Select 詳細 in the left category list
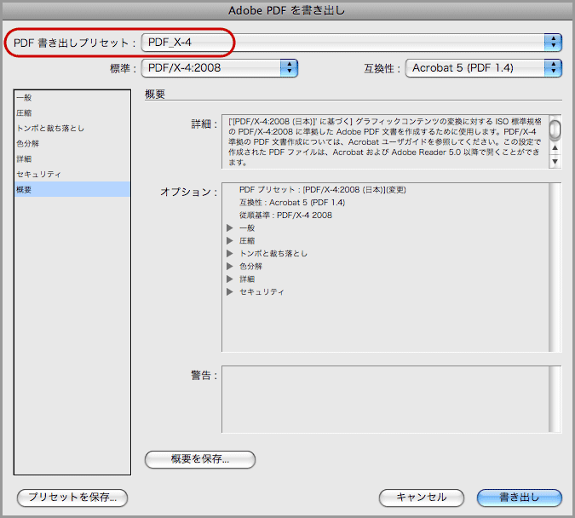 (x=72, y=158)
